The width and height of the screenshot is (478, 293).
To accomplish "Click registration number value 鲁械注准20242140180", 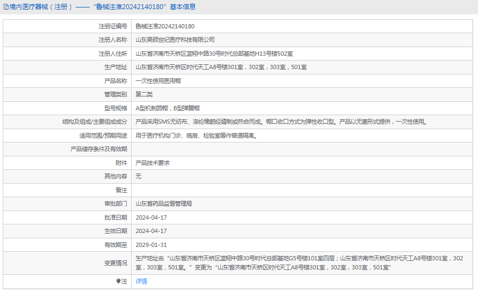I will coord(165,26).
